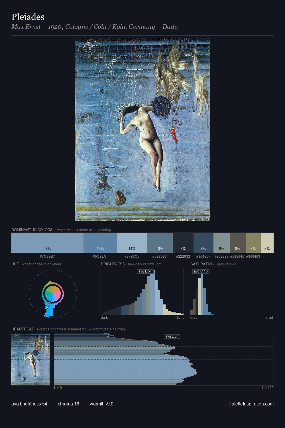Click the hex code #7C9BB7 label
This screenshot has width=285, height=428.
tap(47, 257)
